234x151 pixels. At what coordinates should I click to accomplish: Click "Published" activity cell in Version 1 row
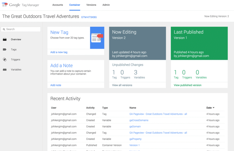click(x=92, y=145)
